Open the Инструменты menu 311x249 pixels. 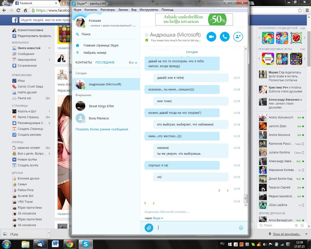(x=149, y=10)
